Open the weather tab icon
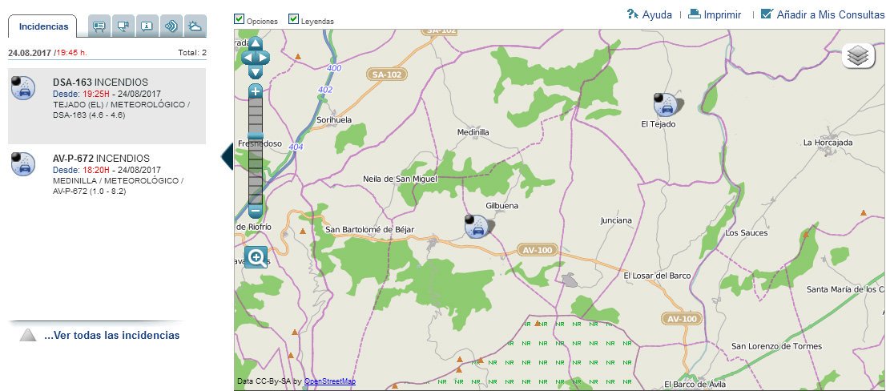The height and width of the screenshot is (391, 886). point(195,26)
